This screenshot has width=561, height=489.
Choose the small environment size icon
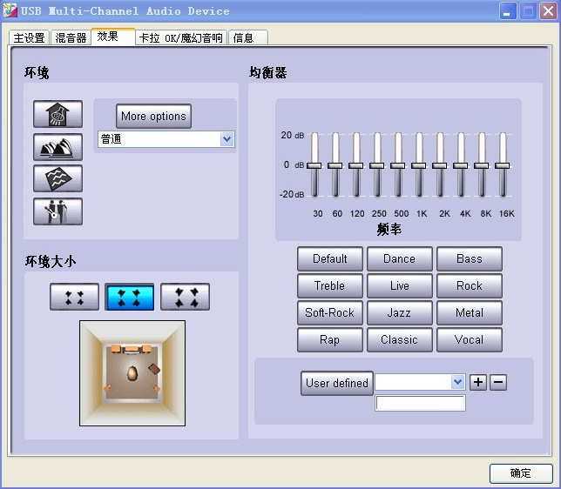74,297
